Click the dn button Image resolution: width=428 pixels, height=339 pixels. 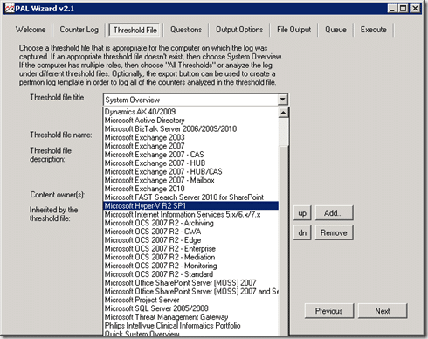pyautogui.click(x=302, y=232)
